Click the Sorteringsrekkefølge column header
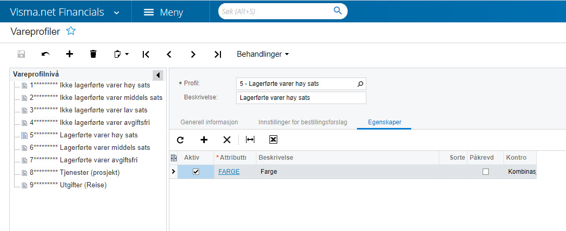 tap(453, 158)
